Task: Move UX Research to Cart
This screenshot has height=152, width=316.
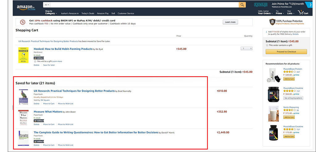Action: coord(49,104)
